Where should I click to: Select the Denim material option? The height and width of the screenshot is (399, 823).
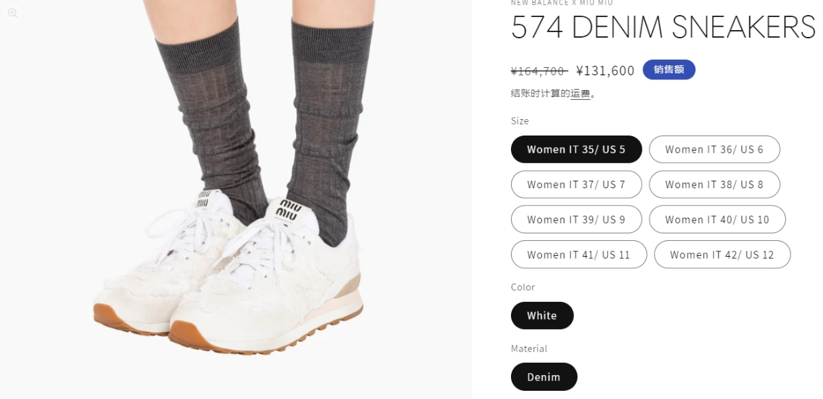544,376
